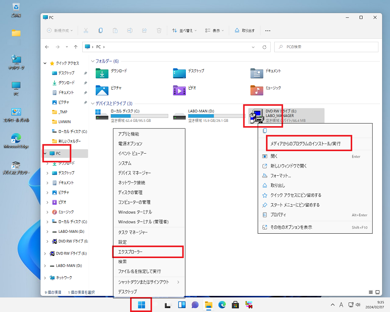This screenshot has height=312, width=390.
Task: Open the recent locations dropdown arrow
Action: 67,47
